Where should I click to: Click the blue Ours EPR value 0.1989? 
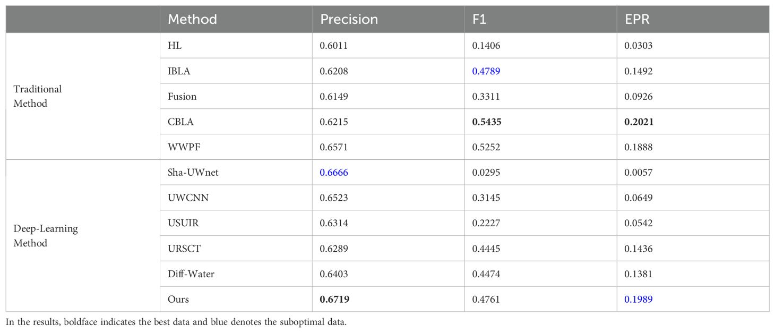[639, 300]
